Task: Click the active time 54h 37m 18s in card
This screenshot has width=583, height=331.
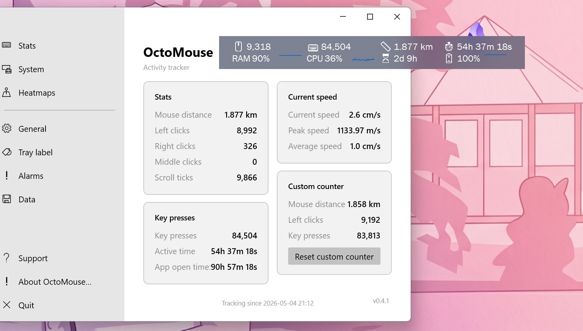Action: pyautogui.click(x=234, y=251)
